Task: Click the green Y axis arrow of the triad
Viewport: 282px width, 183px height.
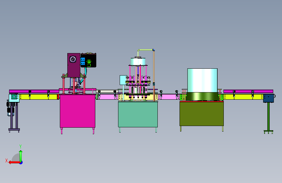Action: point(21,156)
